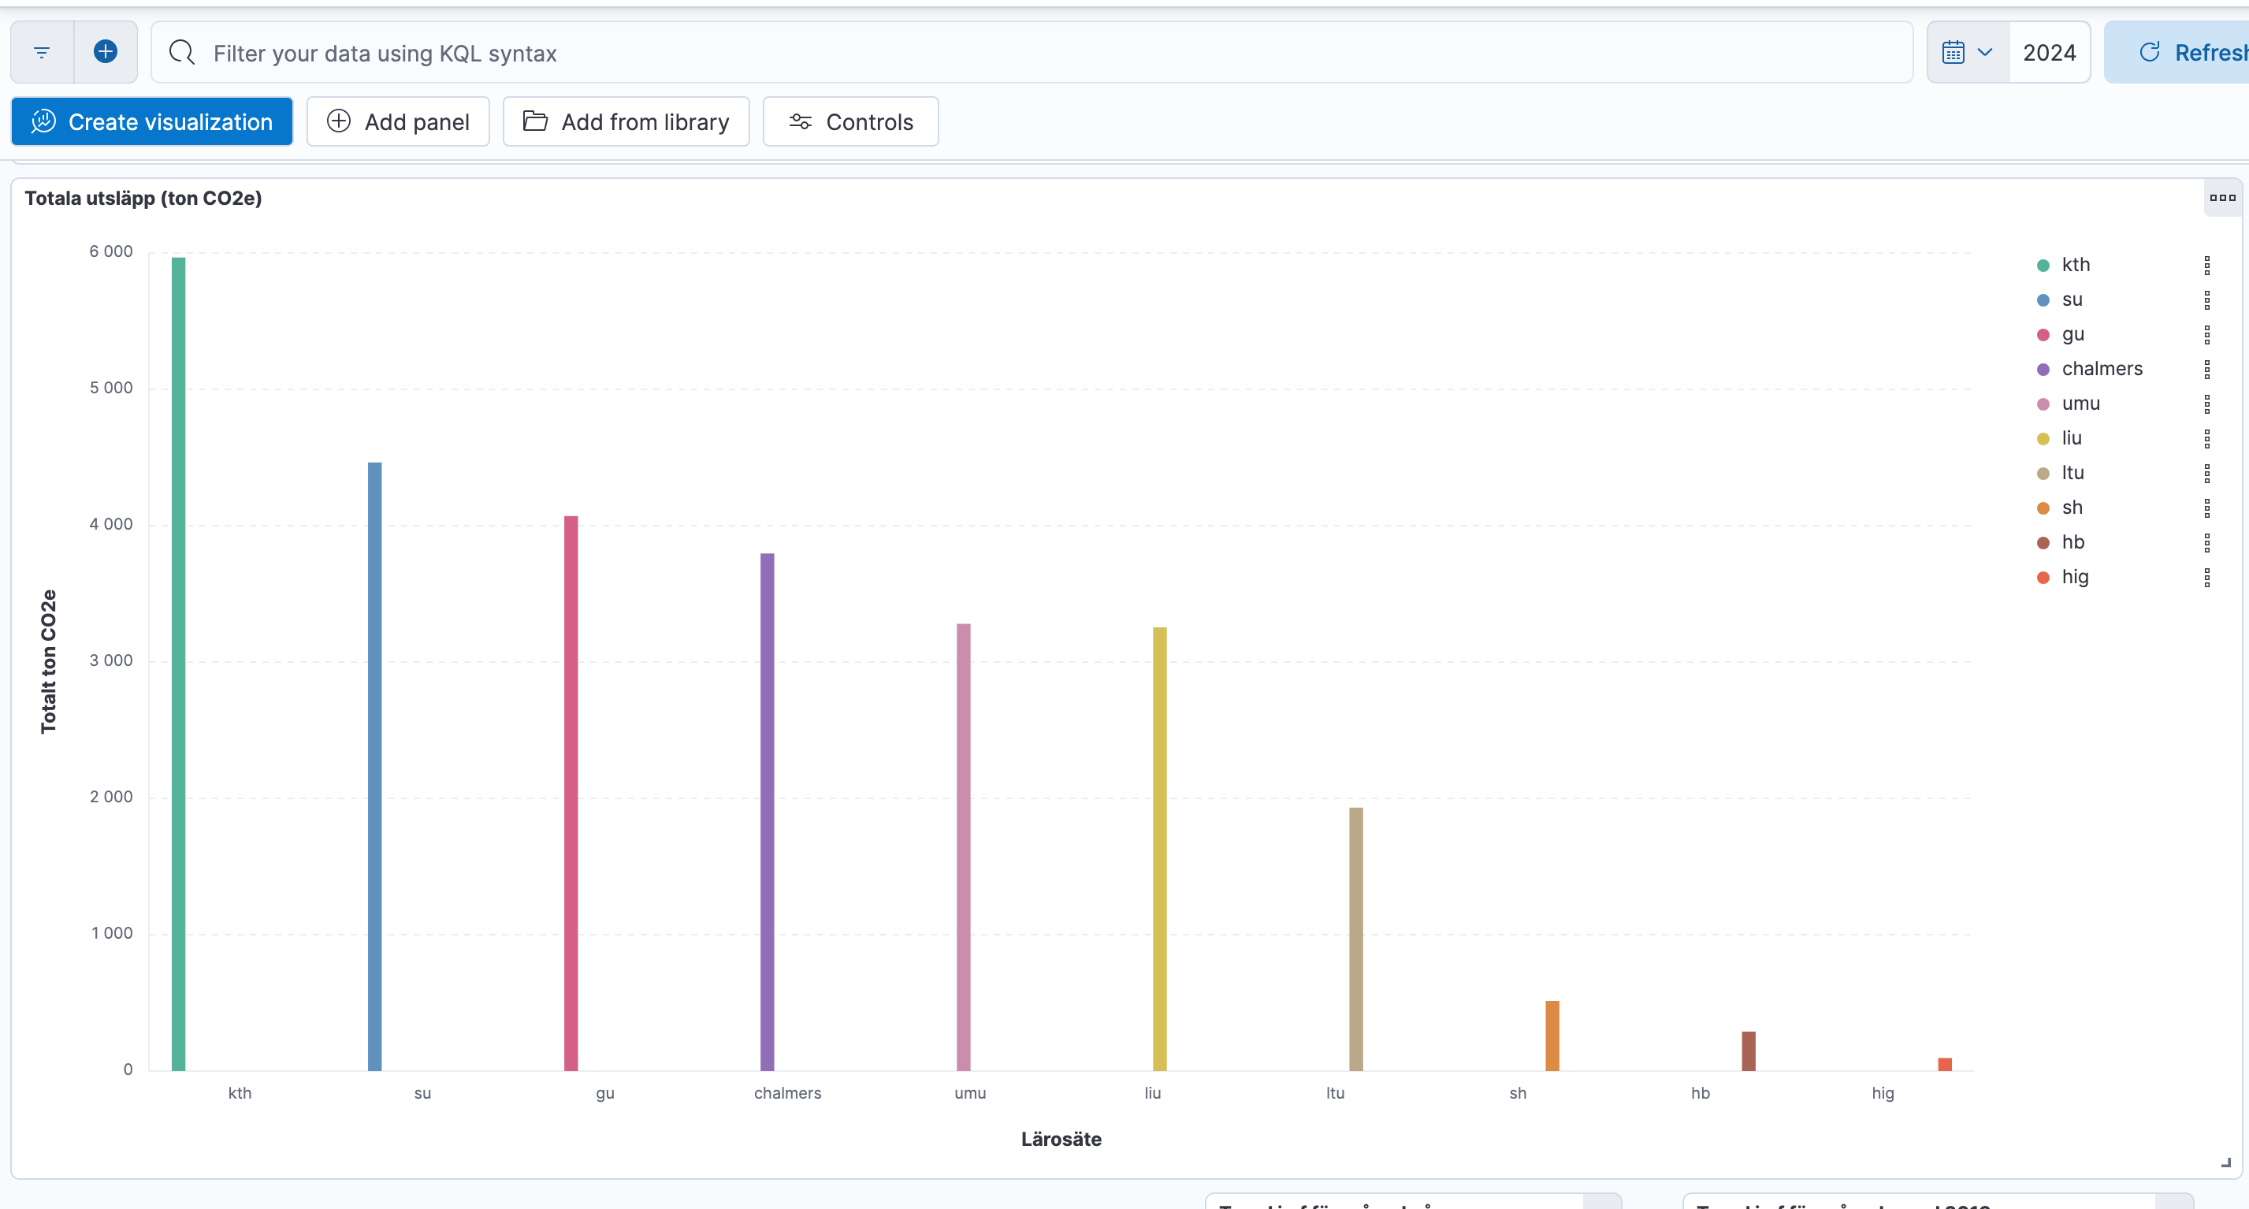Viewport: 2249px width, 1209px height.
Task: Open panel options three-dot menu
Action: click(2222, 197)
